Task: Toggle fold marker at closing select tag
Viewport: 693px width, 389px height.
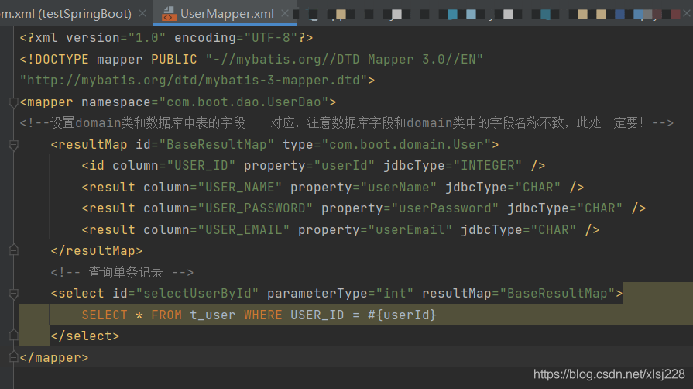Action: 13,335
